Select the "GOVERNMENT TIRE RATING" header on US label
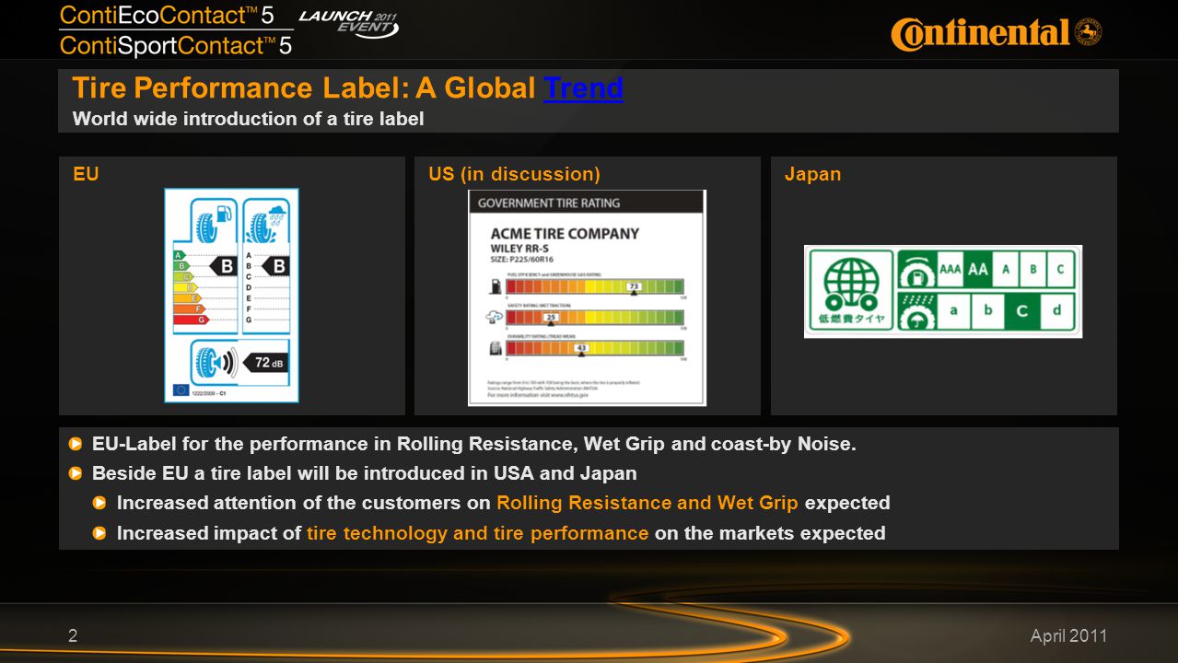This screenshot has height=663, width=1178. point(549,203)
